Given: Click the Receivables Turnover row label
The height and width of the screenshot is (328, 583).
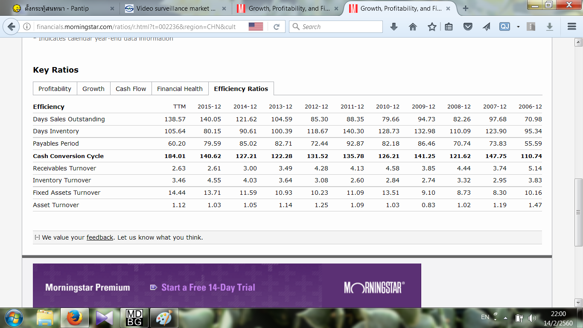Looking at the screenshot, I should pyautogui.click(x=64, y=168).
